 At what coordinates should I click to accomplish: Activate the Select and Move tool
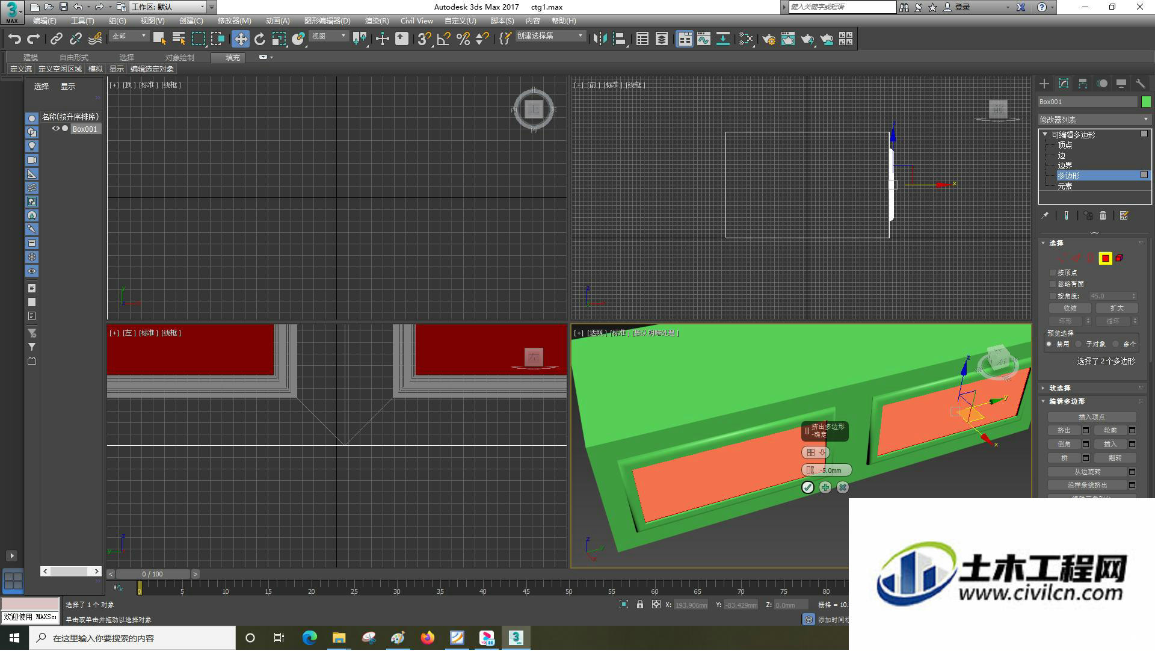[241, 39]
